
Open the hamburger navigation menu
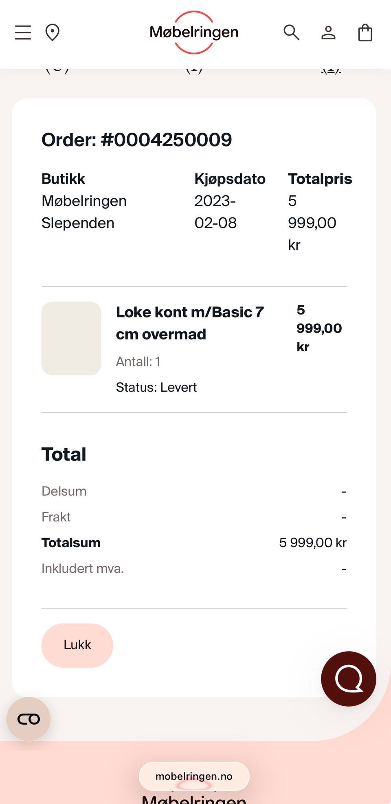[23, 33]
